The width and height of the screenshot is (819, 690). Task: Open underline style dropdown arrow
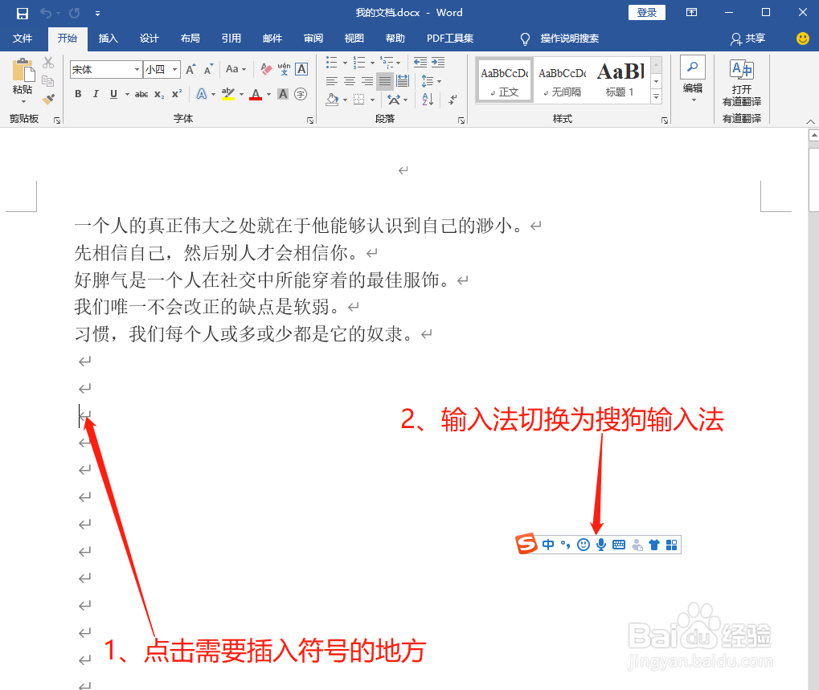tap(127, 95)
